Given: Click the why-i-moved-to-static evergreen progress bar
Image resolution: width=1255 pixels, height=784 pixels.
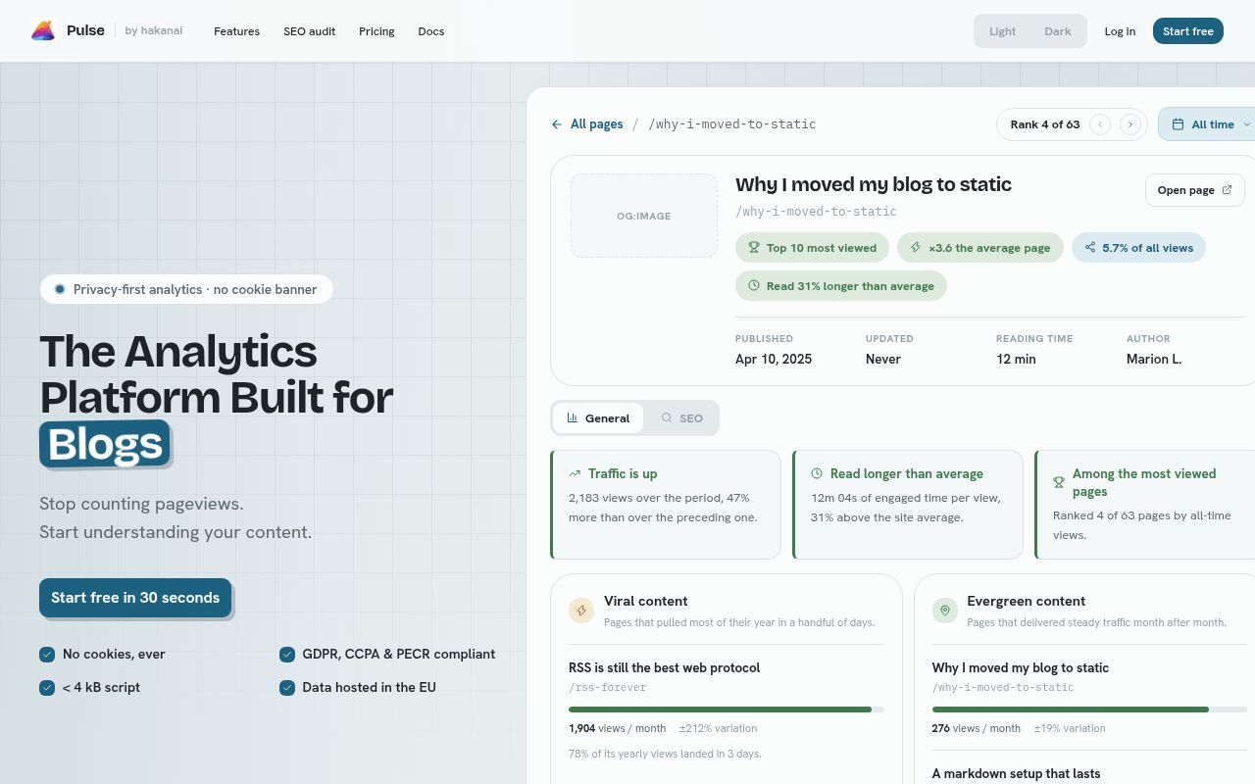Looking at the screenshot, I should click(1089, 710).
